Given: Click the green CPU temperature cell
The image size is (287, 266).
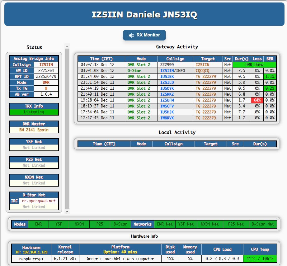Looking at the screenshot, I should (x=260, y=259).
